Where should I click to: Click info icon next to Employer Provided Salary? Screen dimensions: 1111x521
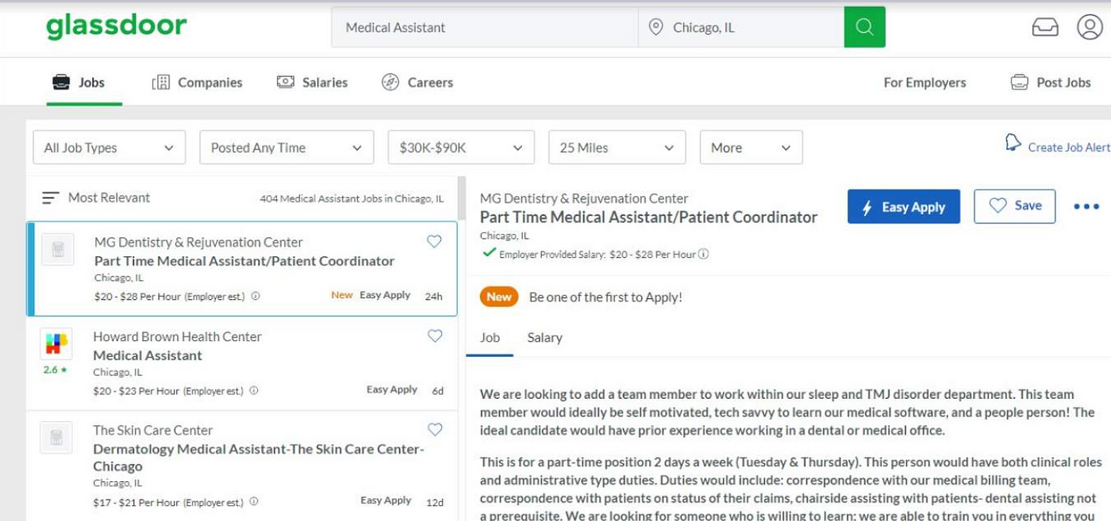point(703,255)
